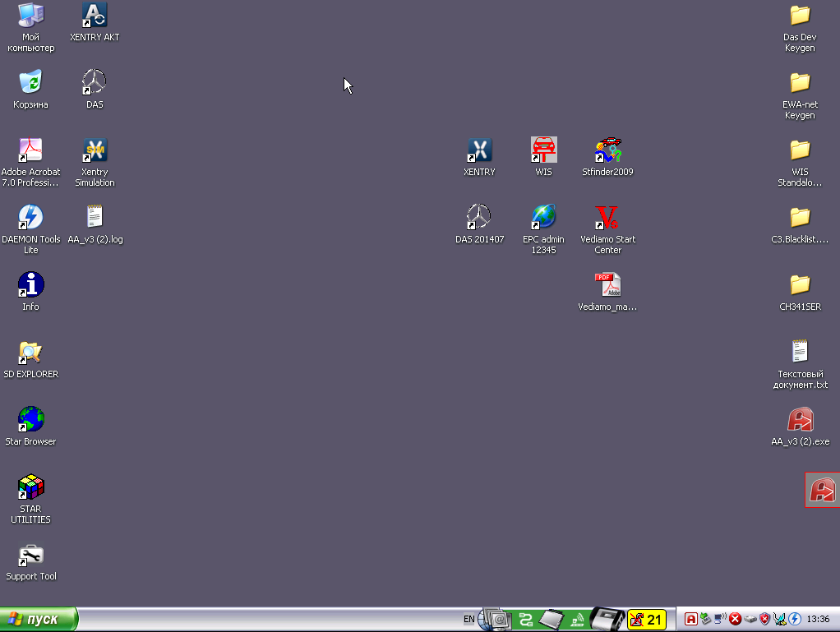Select the WIS car-lift icon

click(543, 156)
